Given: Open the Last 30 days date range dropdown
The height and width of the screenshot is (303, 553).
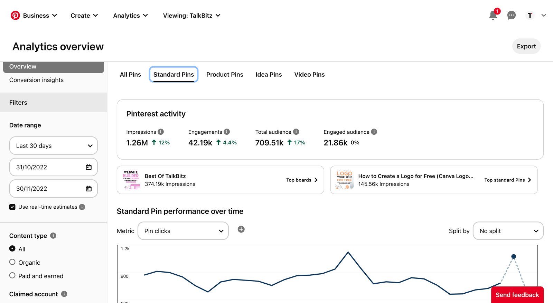Looking at the screenshot, I should (54, 146).
